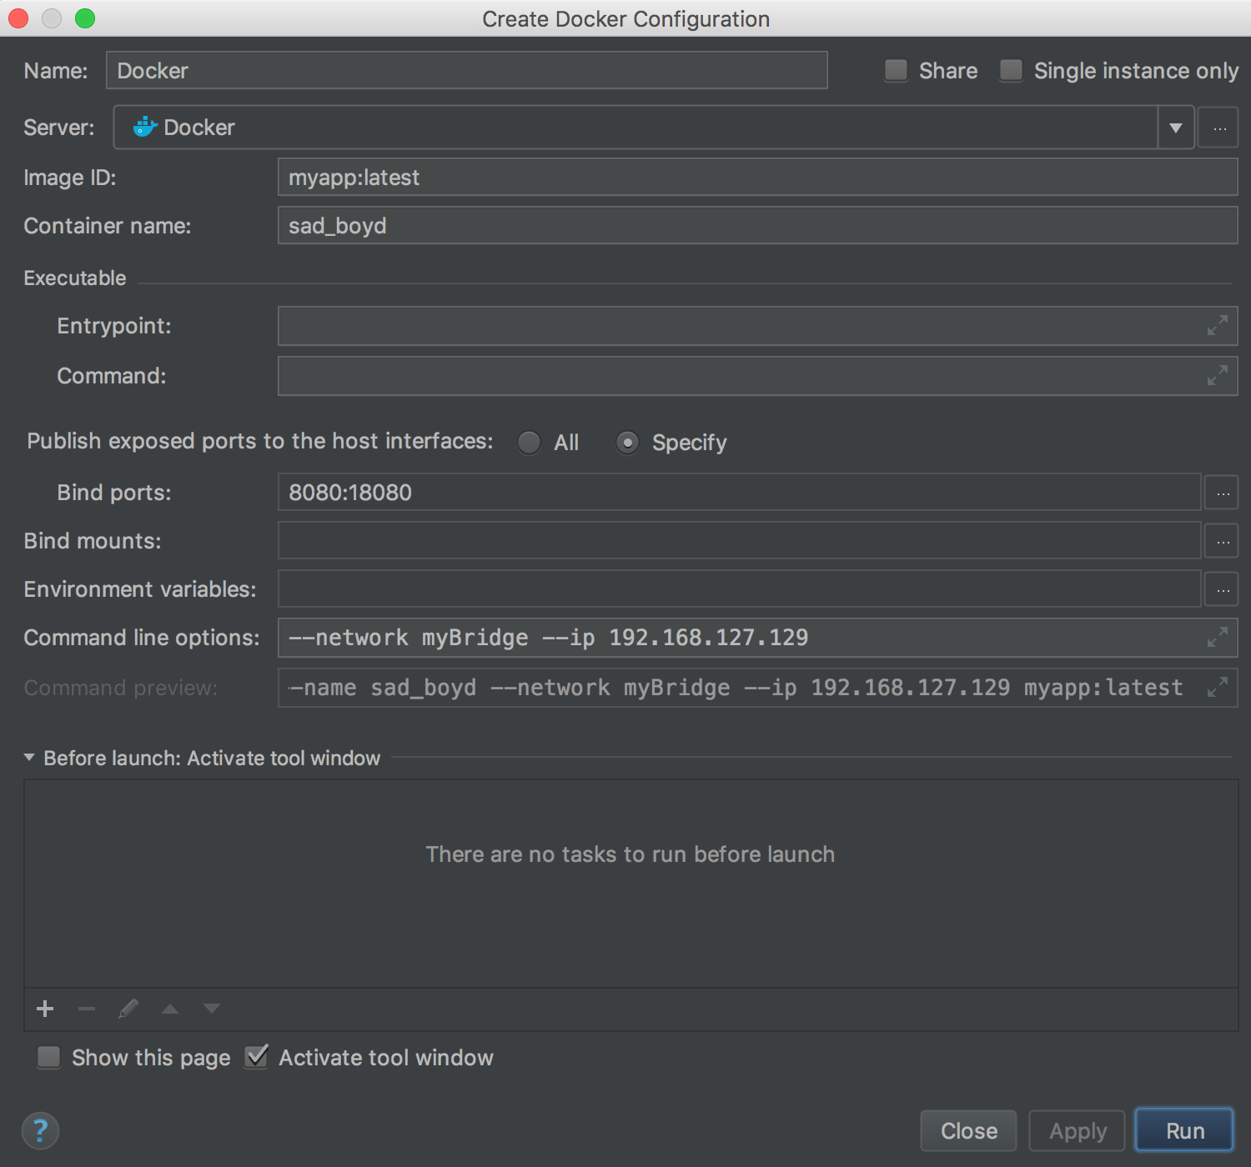Click the Bind ports field
The height and width of the screenshot is (1167, 1251).
coord(740,493)
